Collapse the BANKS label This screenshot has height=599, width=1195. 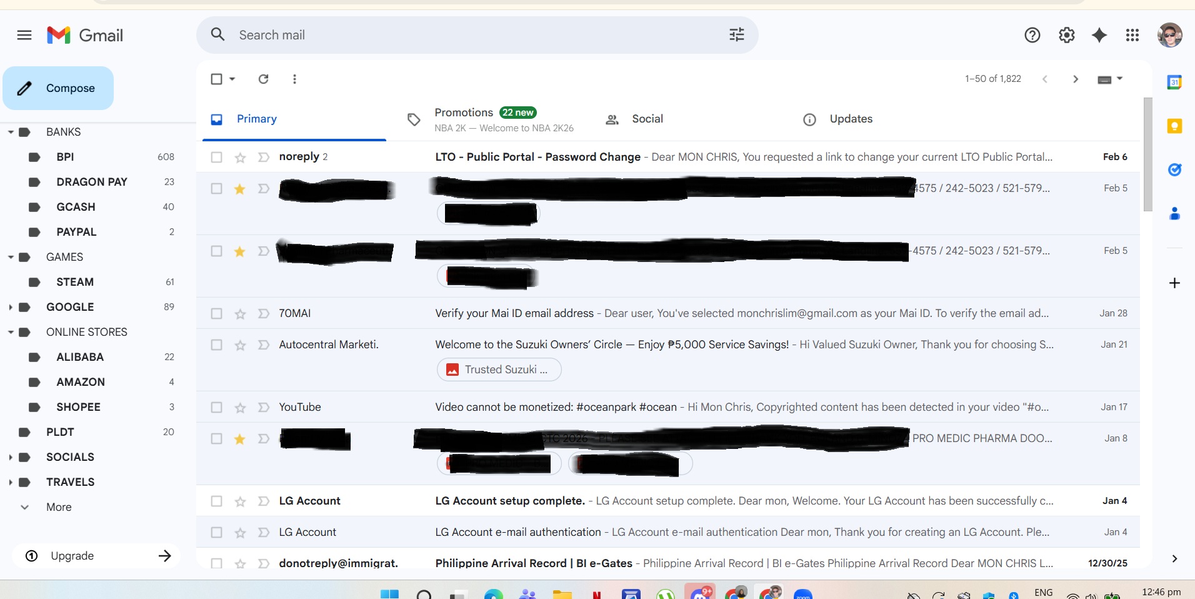pos(11,132)
